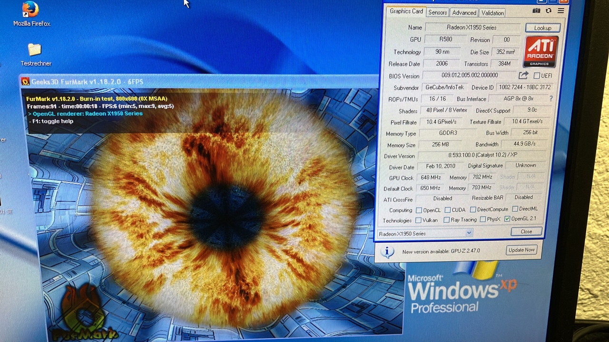Click the Close button in GPU-Z
The width and height of the screenshot is (609, 342).
click(x=526, y=231)
